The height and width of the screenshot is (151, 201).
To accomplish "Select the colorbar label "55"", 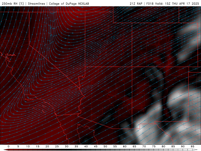I will [115, 146].
